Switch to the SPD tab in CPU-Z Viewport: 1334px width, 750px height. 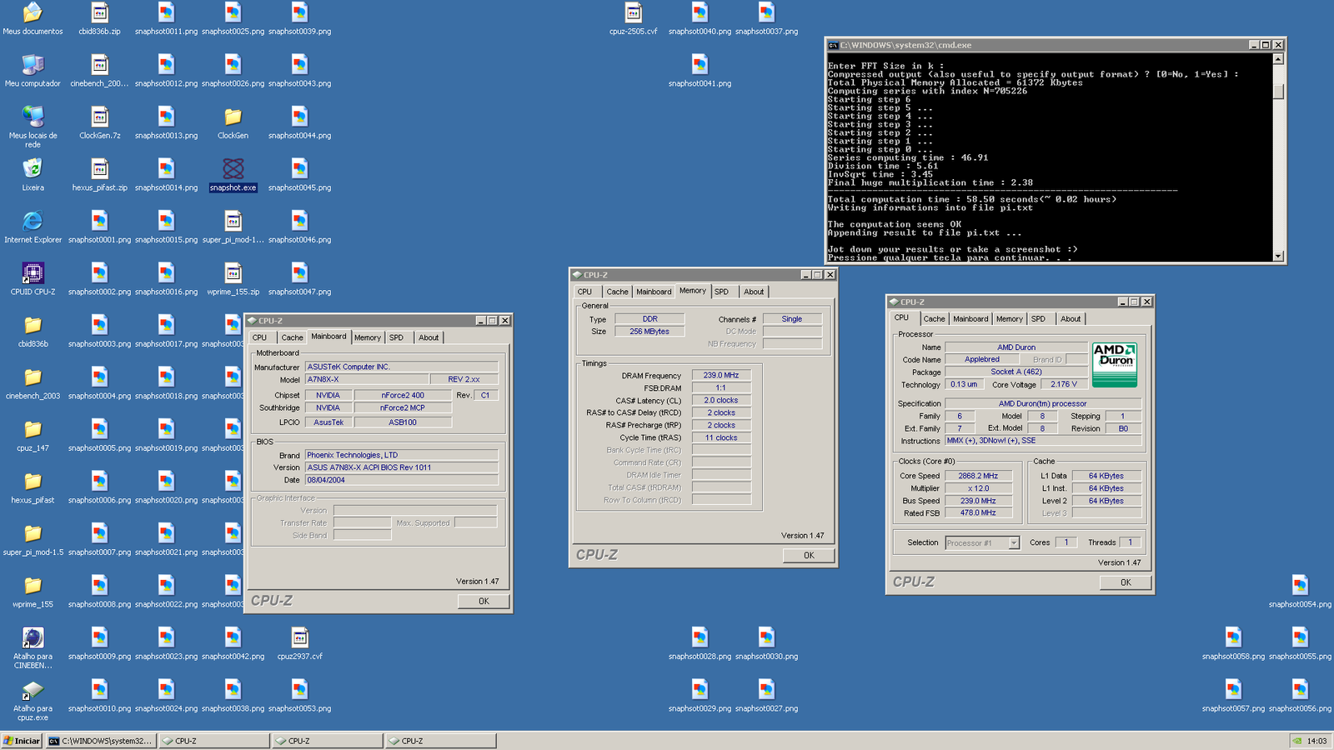(1039, 318)
